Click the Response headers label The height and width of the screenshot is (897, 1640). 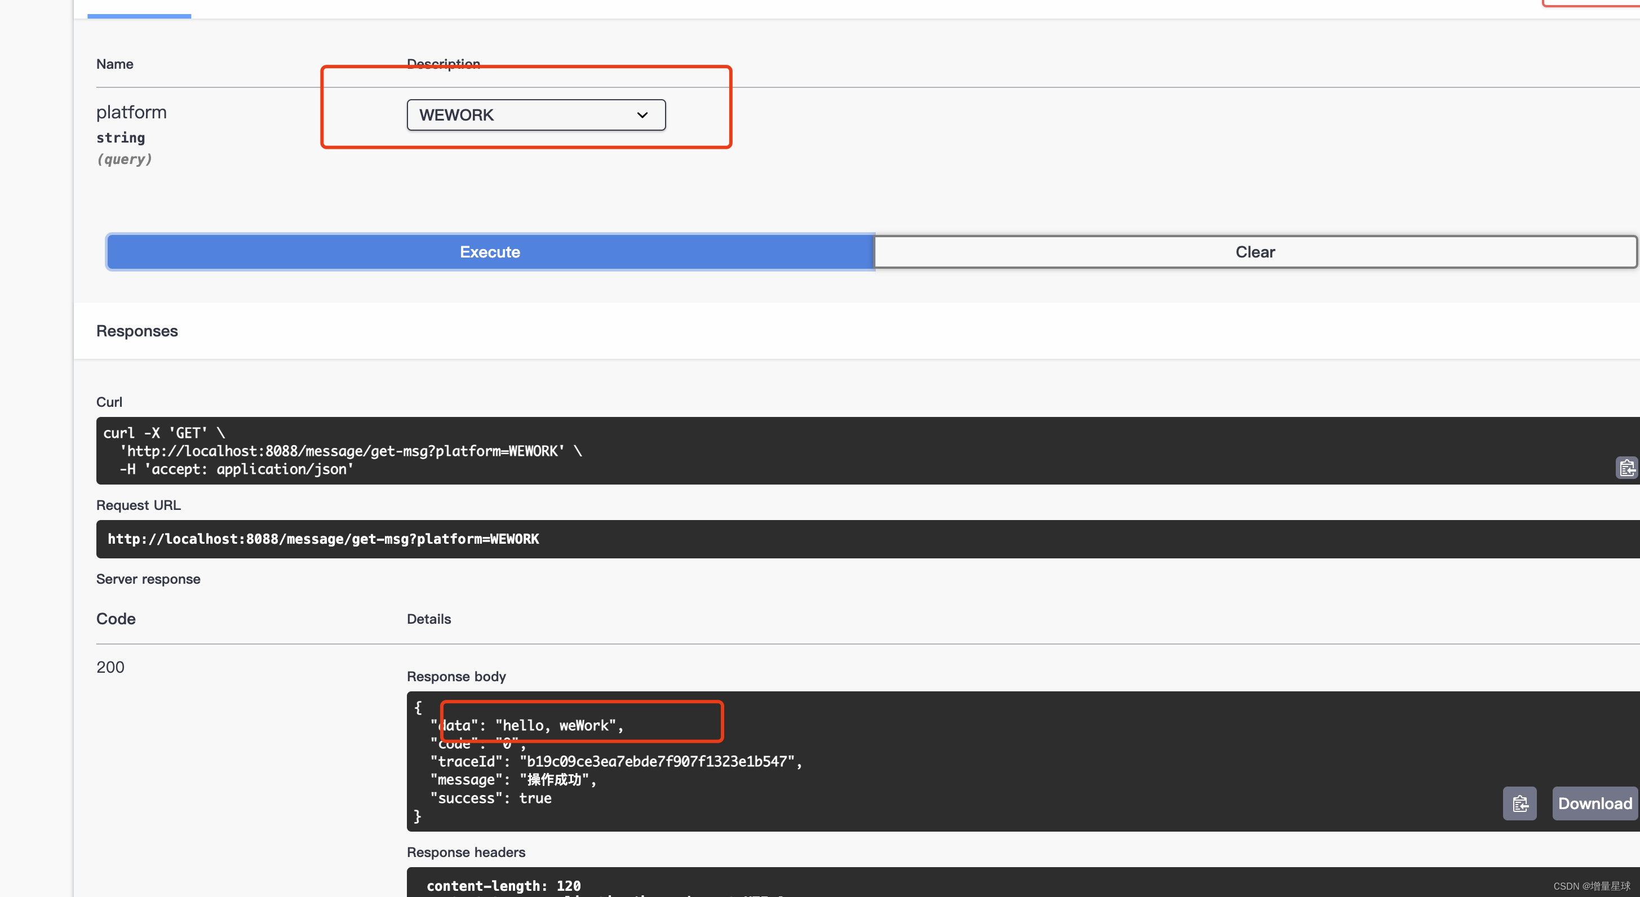(466, 852)
